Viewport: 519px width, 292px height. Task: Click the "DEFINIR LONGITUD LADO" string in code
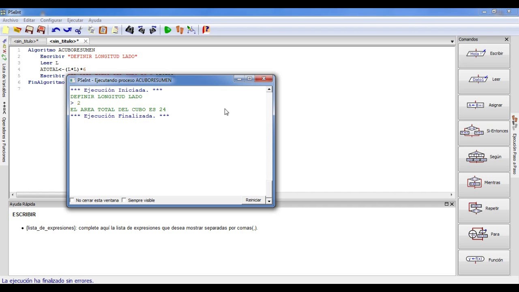point(103,56)
